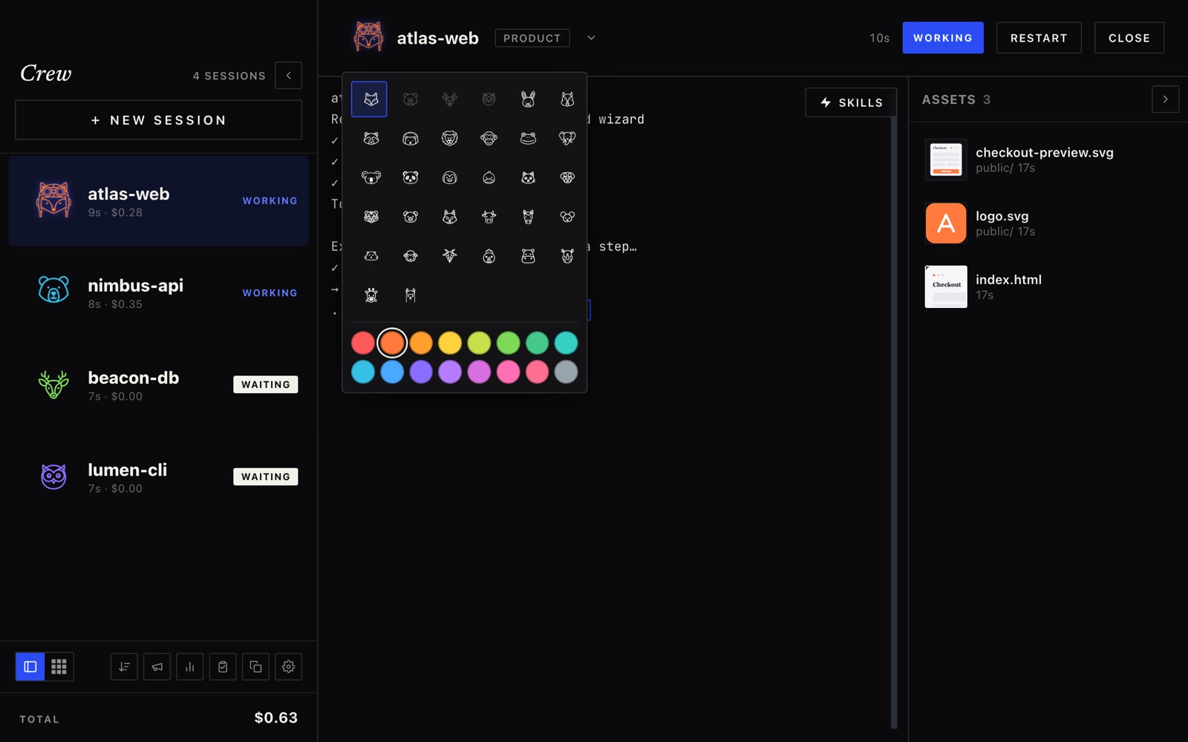Open the index.html asset thumbnail
Screen dimensions: 1188x742
click(x=946, y=286)
